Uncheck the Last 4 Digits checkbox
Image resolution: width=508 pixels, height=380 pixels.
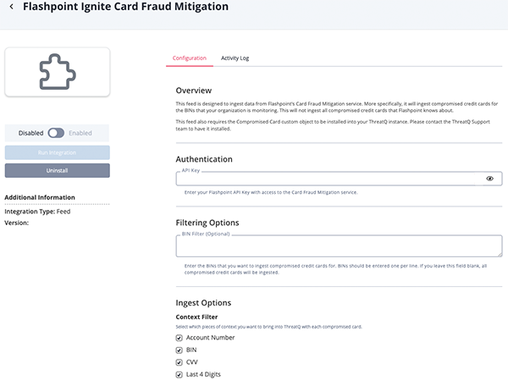coord(179,374)
